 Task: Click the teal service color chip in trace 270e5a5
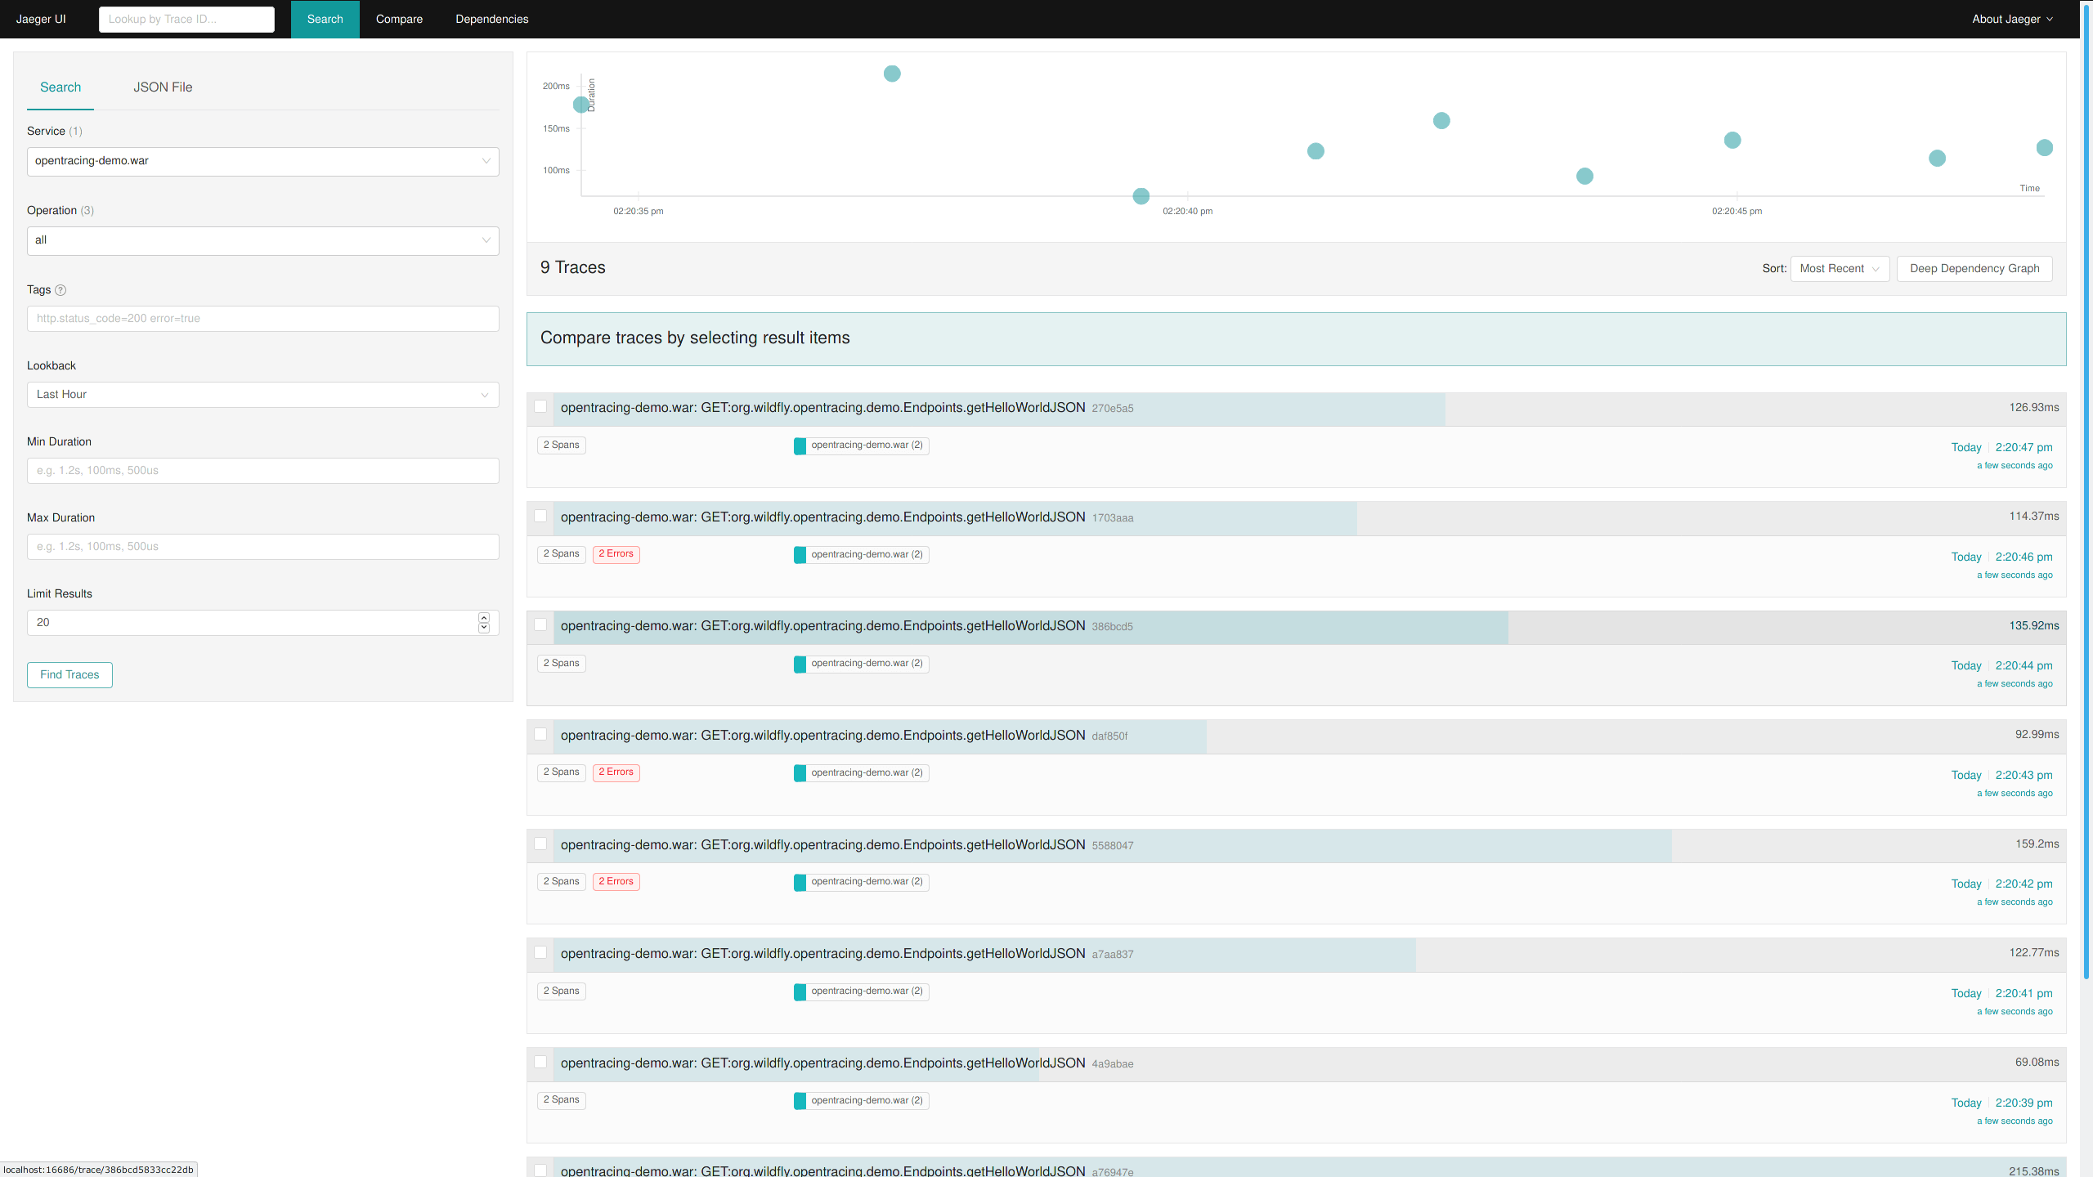[x=800, y=445]
